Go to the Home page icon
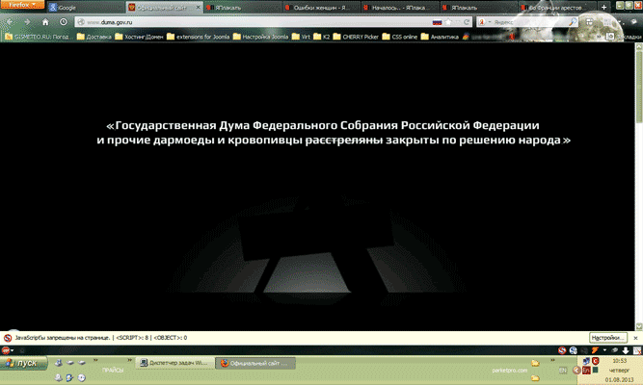This screenshot has width=643, height=385. 45,21
